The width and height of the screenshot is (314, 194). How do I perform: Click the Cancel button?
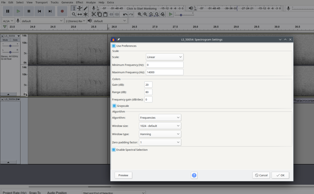[x=261, y=175]
